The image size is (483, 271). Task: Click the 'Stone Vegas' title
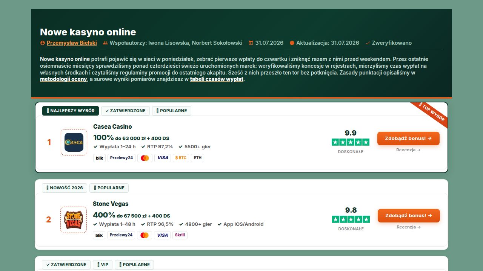click(111, 204)
